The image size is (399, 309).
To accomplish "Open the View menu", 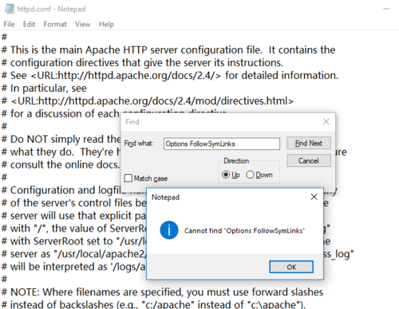I will (82, 24).
